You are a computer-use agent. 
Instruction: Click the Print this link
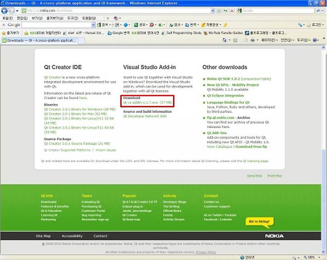point(275,176)
